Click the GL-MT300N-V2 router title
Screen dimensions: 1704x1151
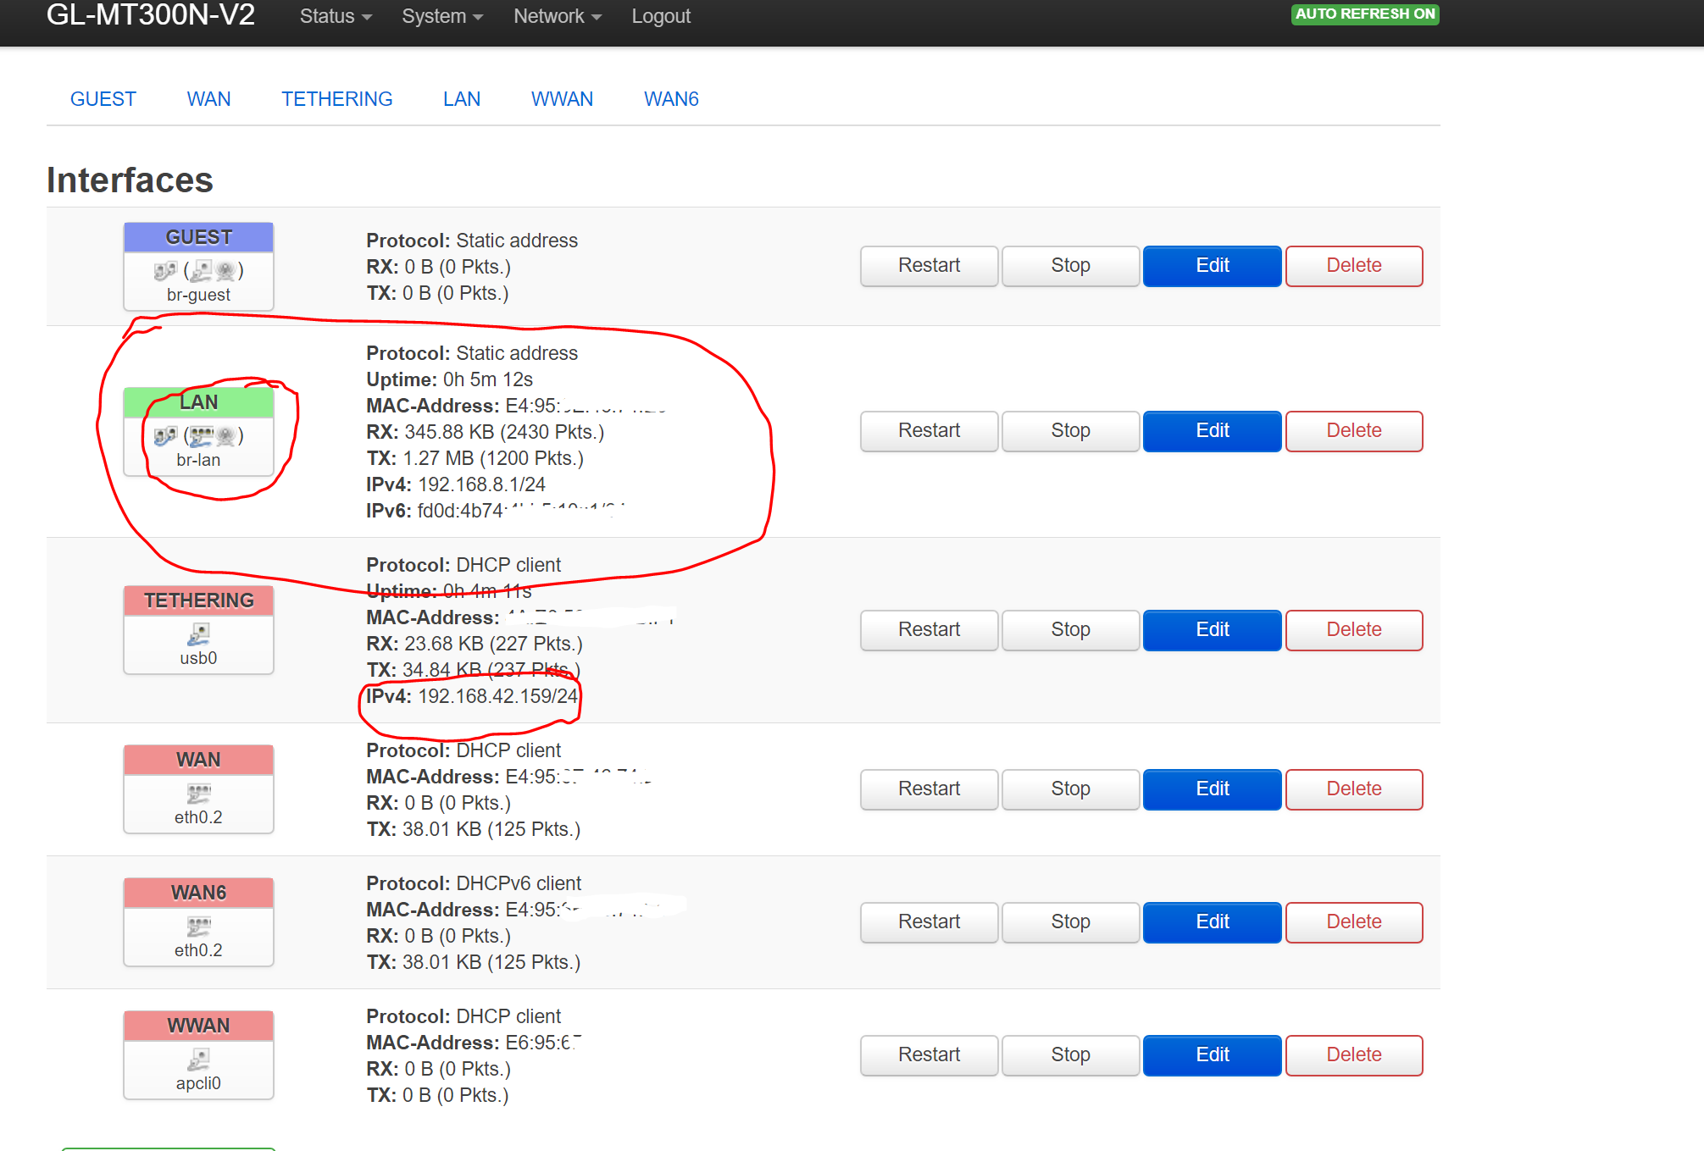(150, 14)
